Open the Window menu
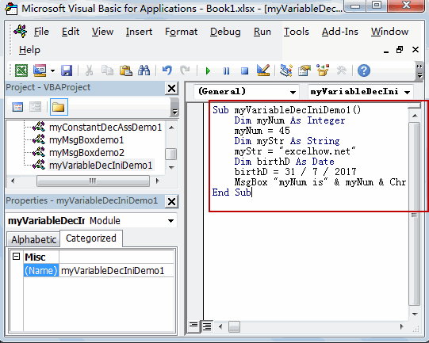429x343 pixels. 389,32
